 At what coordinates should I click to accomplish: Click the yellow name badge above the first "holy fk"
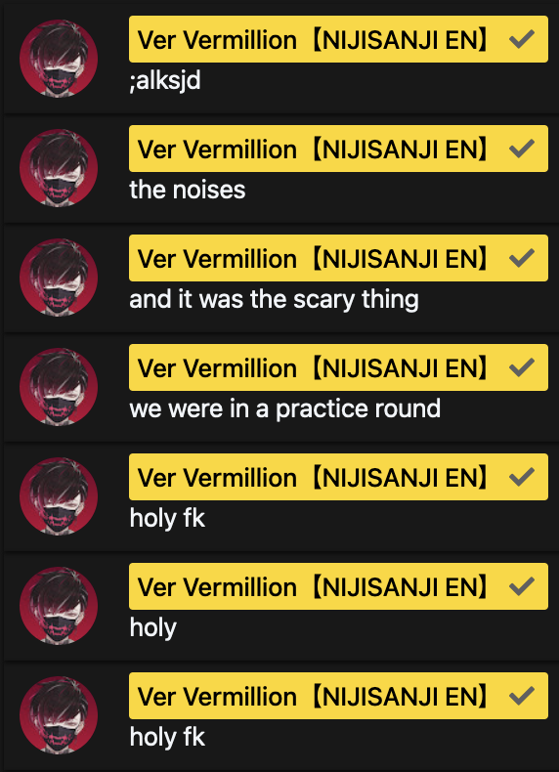click(x=338, y=477)
